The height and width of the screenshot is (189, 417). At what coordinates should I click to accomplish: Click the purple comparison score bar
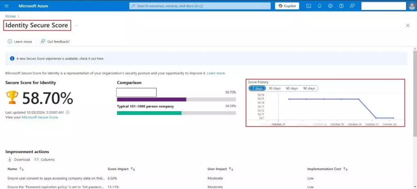tap(151, 99)
